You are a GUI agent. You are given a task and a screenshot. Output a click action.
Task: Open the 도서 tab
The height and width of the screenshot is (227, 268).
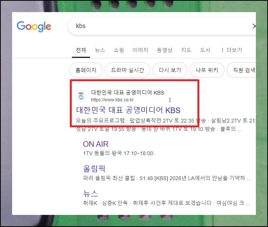(x=205, y=50)
